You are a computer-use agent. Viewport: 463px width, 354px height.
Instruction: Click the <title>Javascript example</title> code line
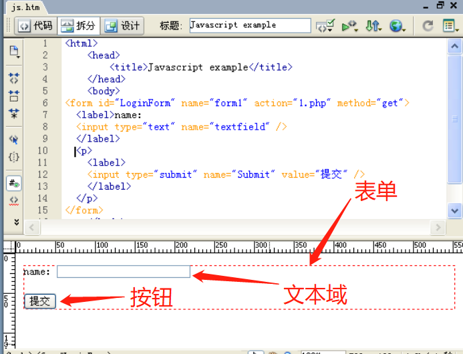201,67
